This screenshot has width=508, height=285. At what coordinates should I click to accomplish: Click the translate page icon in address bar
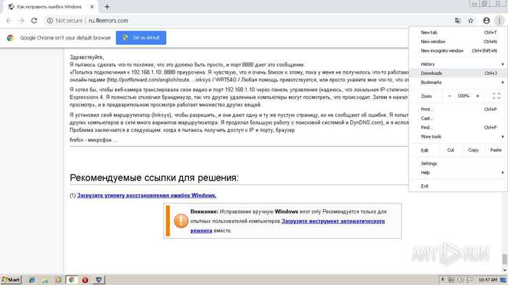458,20
